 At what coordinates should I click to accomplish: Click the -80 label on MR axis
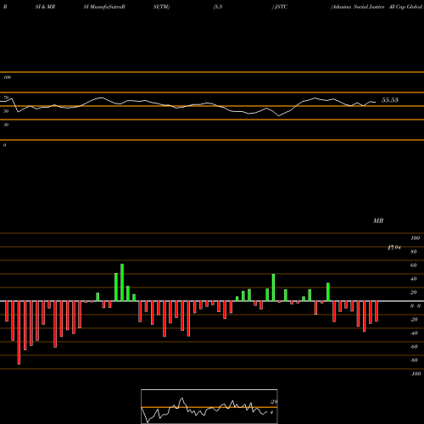414,360
